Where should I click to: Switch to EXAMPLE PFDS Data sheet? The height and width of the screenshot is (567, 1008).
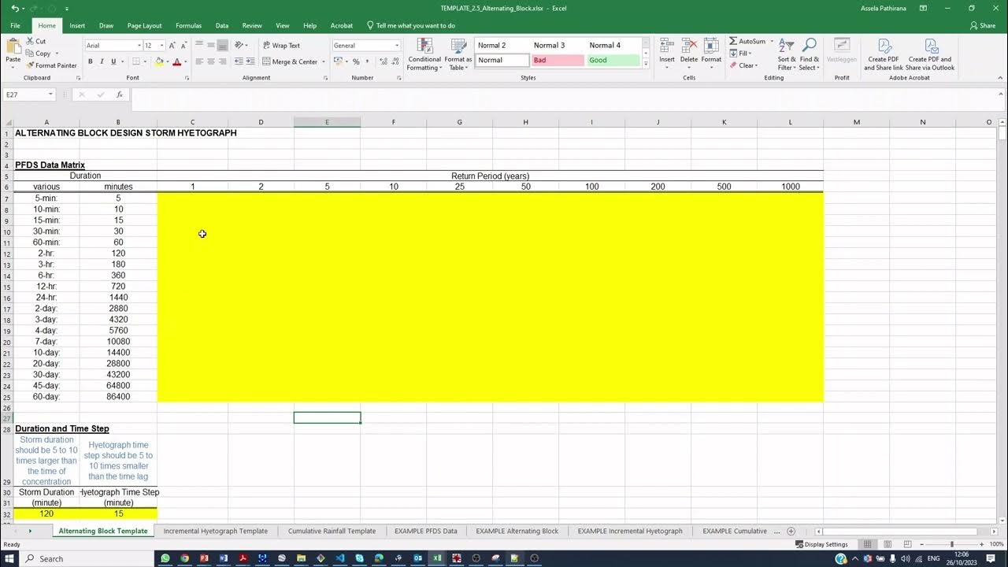tap(425, 531)
